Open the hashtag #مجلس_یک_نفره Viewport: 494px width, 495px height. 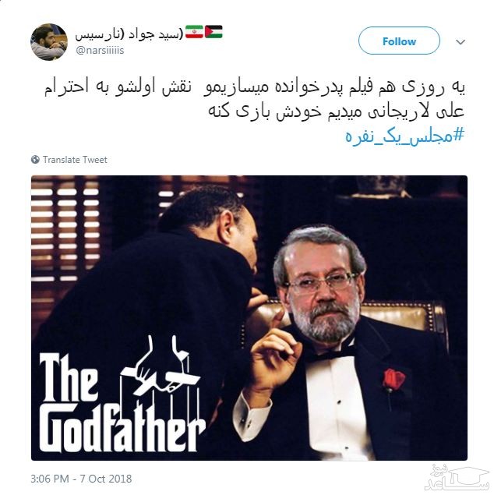click(405, 136)
